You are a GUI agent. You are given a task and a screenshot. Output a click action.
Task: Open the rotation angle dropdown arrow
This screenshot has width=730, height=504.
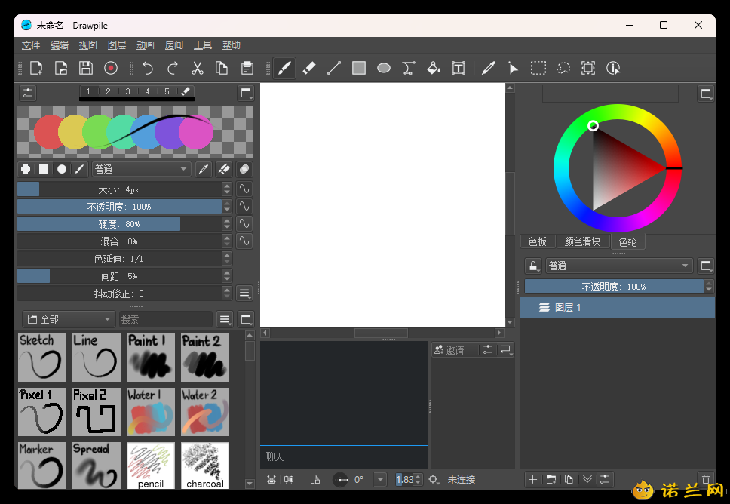380,479
